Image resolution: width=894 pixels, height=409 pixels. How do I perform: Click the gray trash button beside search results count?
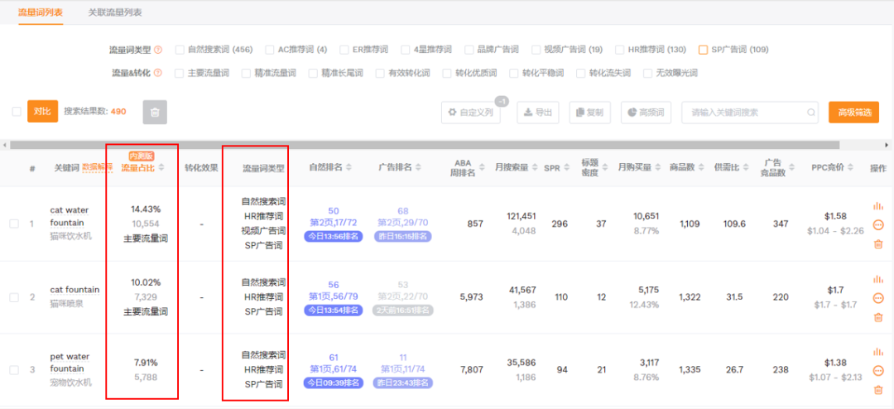click(x=155, y=113)
